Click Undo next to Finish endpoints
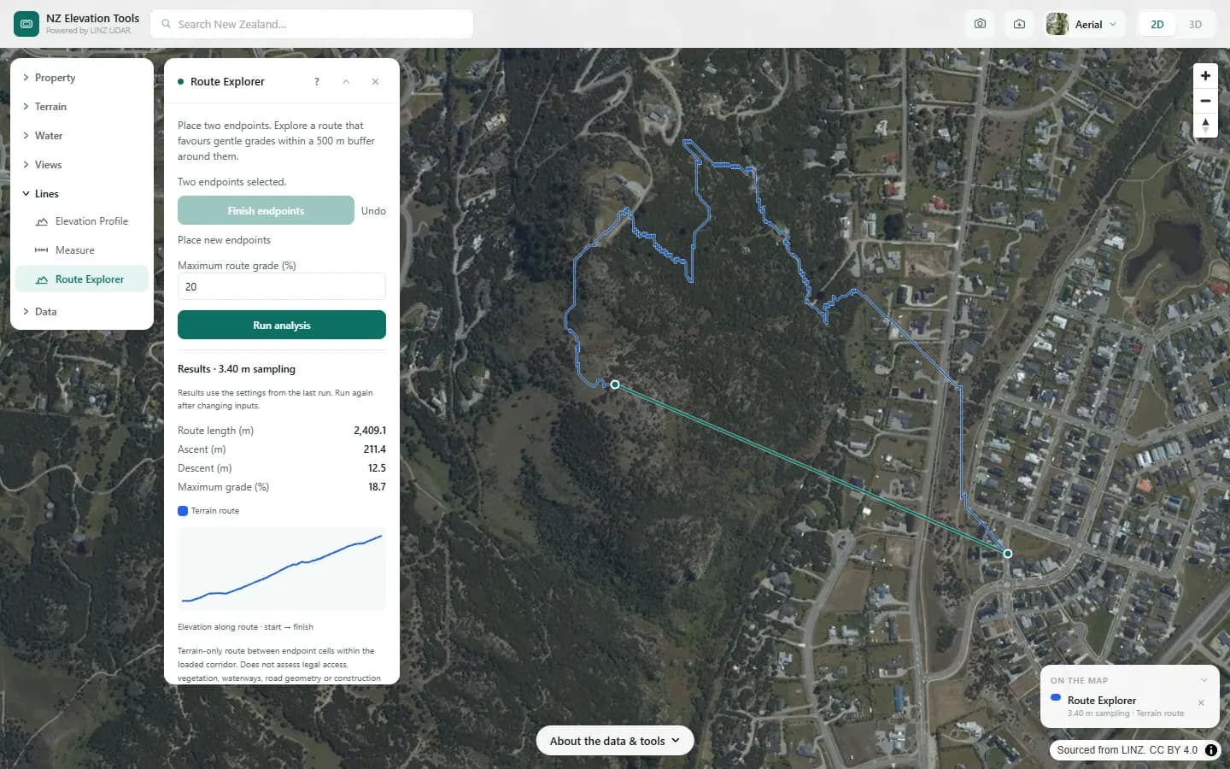 pos(373,211)
